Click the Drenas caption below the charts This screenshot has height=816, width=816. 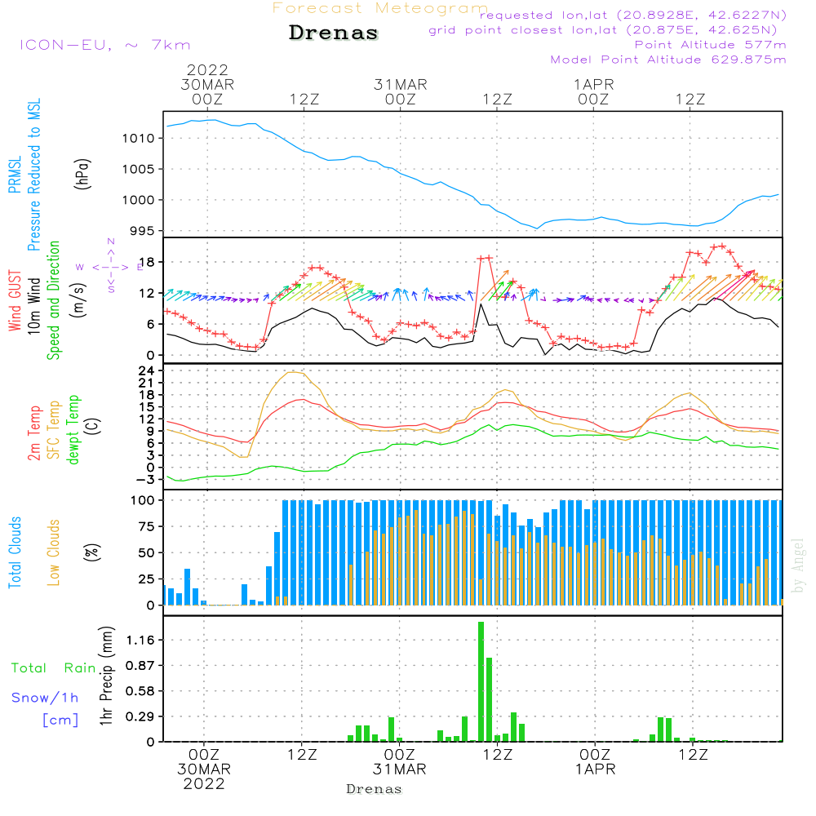375,789
